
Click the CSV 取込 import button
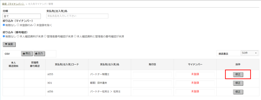pos(27,53)
